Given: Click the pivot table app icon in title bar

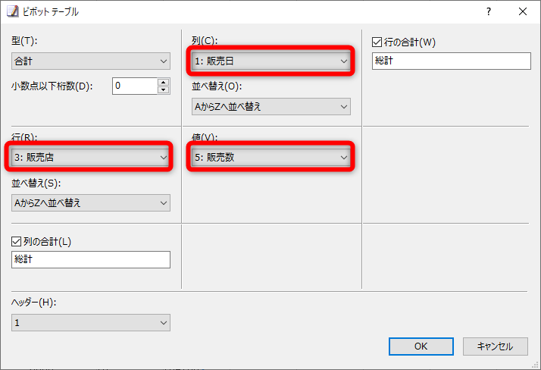Looking at the screenshot, I should click(12, 11).
